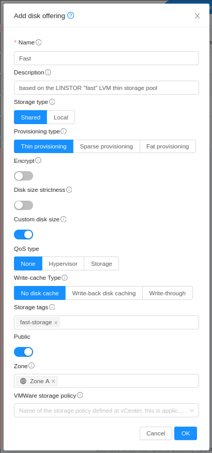Click info icon beside Disk size strictness
The width and height of the screenshot is (212, 453).
point(69,190)
